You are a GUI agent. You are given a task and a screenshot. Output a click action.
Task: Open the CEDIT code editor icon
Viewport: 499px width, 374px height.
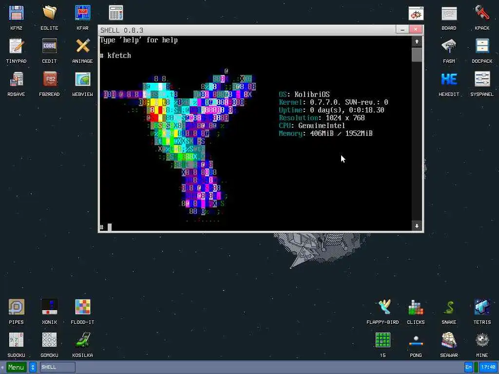click(x=49, y=46)
